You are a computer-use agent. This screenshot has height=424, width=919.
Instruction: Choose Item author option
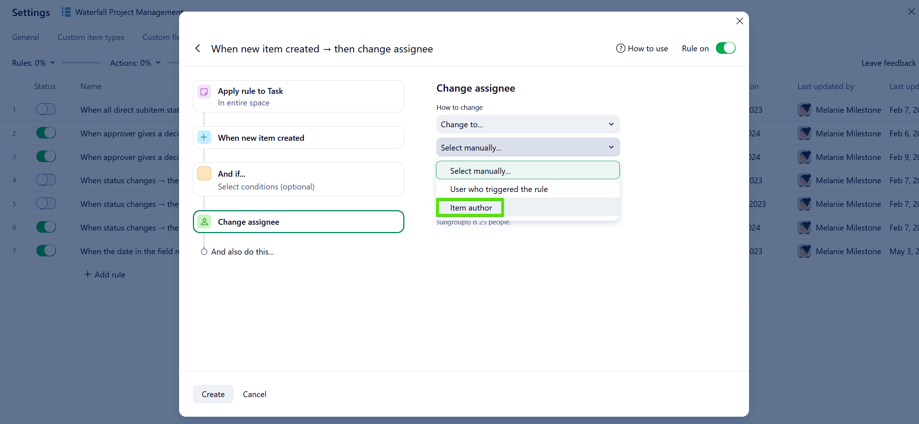528,207
